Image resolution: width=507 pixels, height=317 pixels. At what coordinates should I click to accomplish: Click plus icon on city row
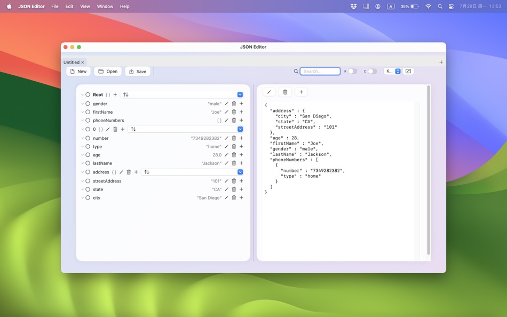(x=241, y=197)
